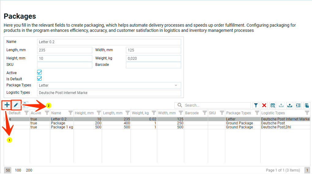Click the red X clear filter icon

click(264, 105)
